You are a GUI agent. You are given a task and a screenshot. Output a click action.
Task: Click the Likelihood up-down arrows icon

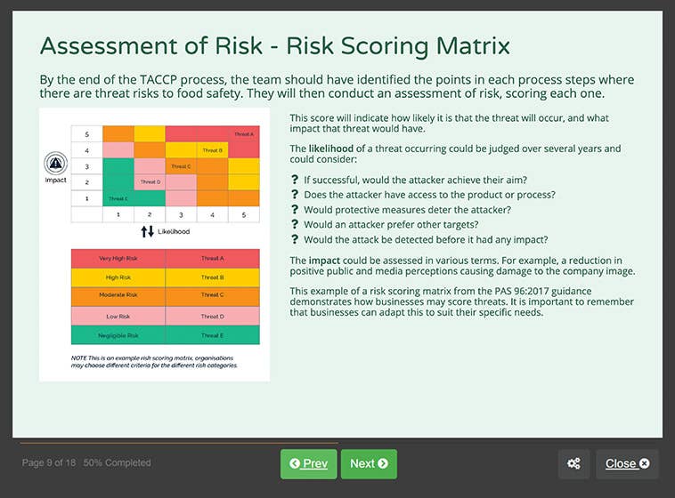coord(148,231)
